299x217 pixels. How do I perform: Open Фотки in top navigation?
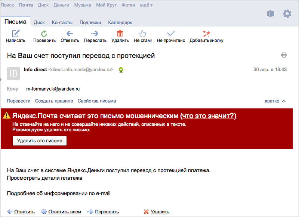coord(128,5)
